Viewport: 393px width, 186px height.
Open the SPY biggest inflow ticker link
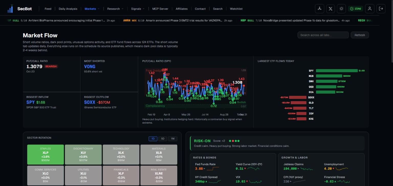tap(30, 102)
